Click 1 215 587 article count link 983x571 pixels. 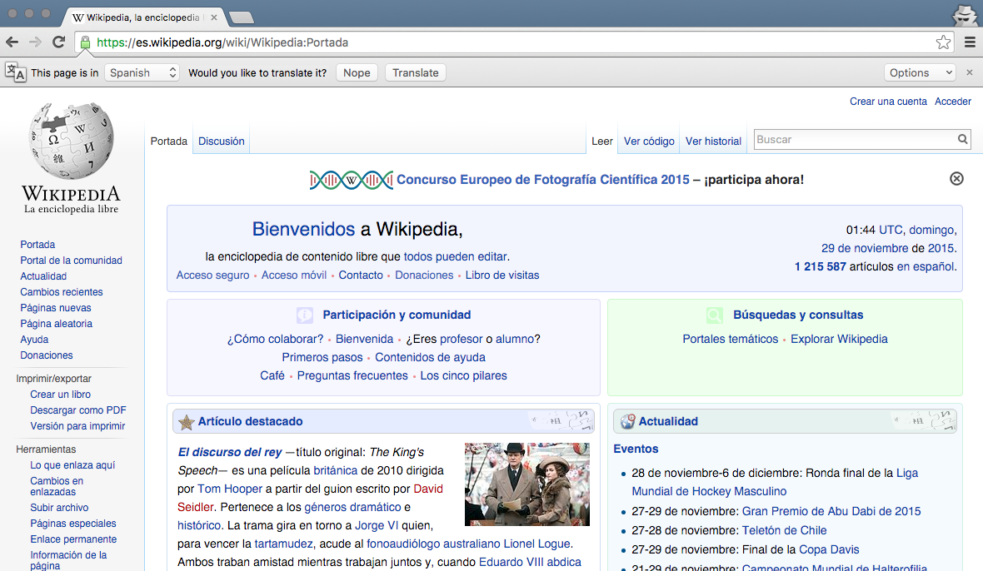pyautogui.click(x=820, y=266)
